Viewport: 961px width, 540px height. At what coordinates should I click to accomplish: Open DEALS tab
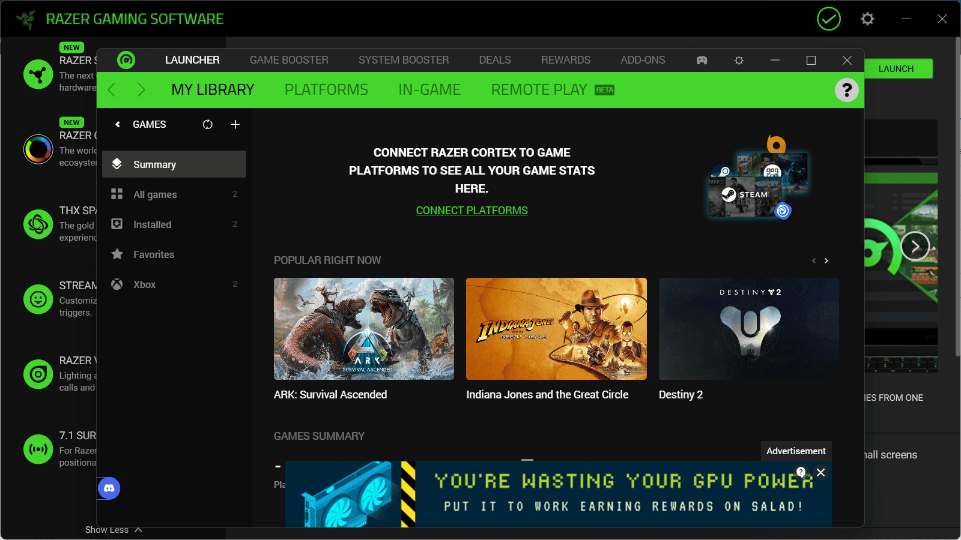click(x=495, y=60)
